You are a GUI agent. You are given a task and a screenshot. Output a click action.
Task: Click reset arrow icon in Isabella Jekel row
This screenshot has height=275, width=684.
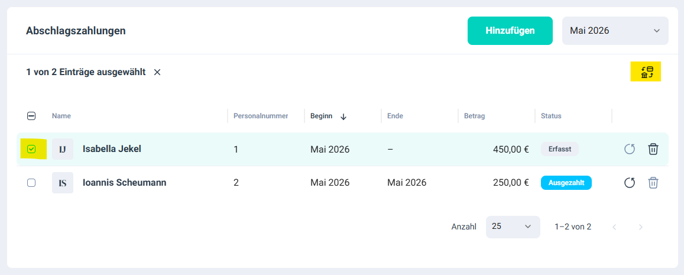(630, 149)
